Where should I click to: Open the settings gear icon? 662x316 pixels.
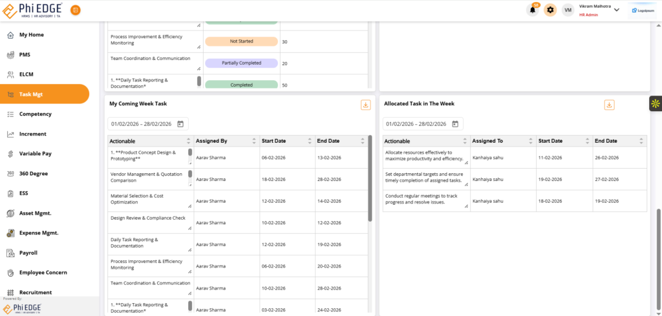tap(550, 10)
